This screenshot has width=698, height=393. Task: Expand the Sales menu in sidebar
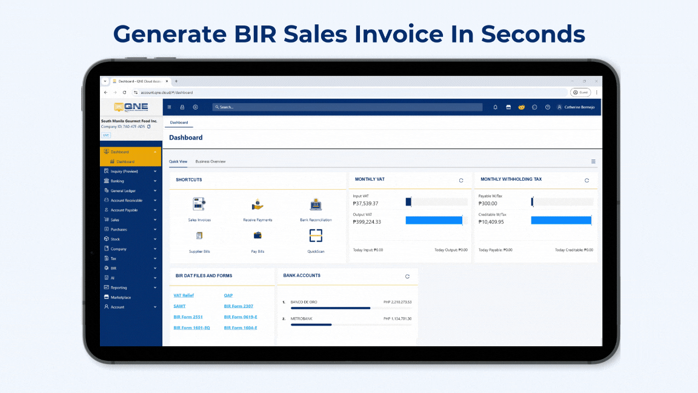130,220
